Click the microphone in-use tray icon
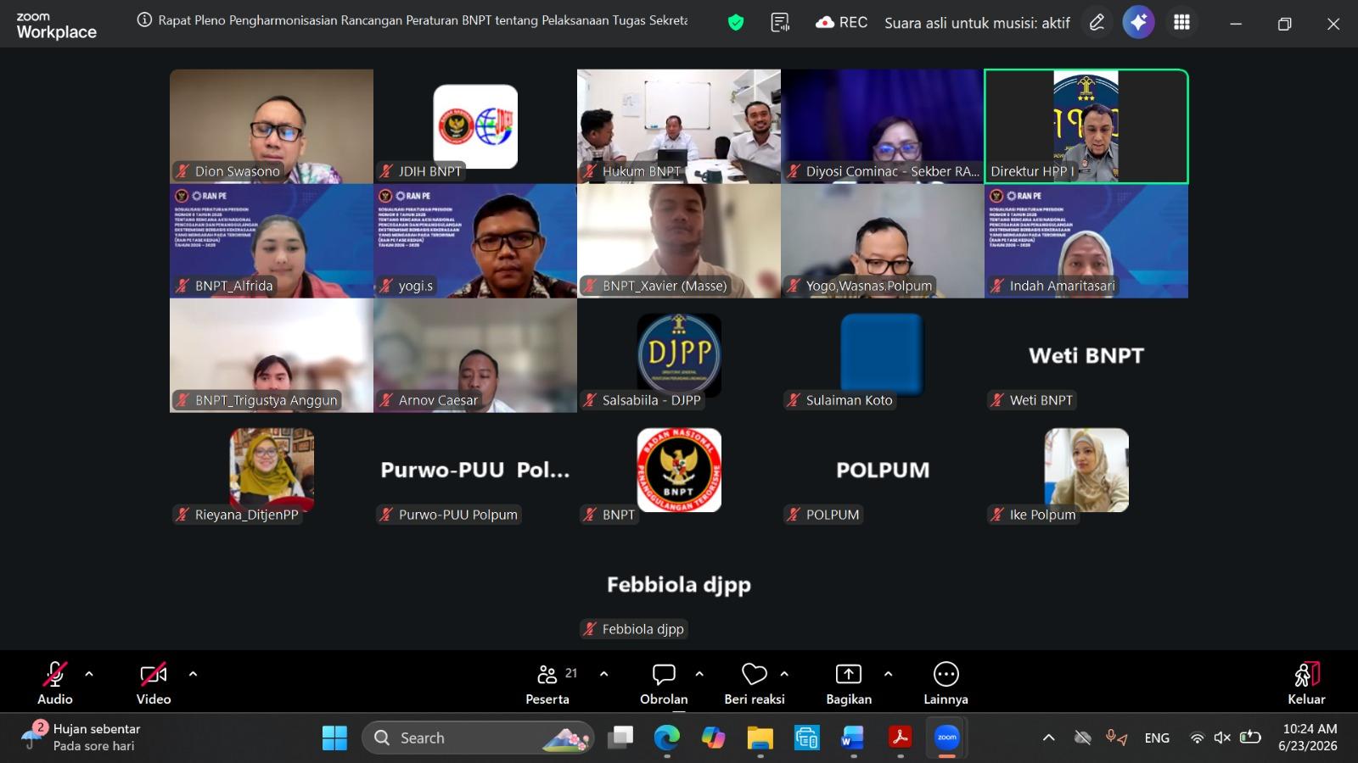 tap(1116, 738)
